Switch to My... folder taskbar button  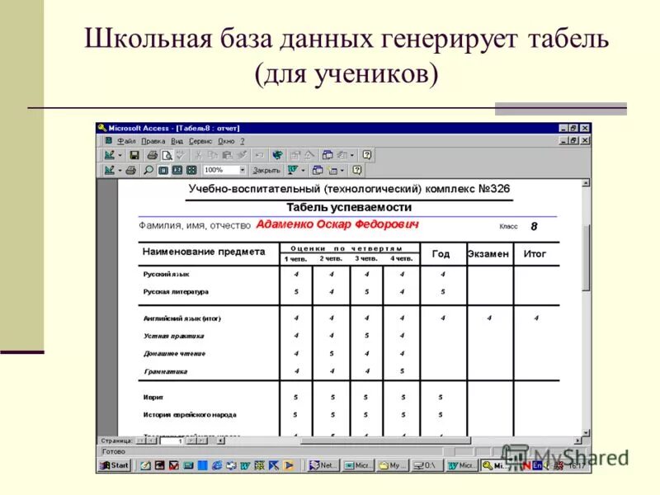[393, 465]
